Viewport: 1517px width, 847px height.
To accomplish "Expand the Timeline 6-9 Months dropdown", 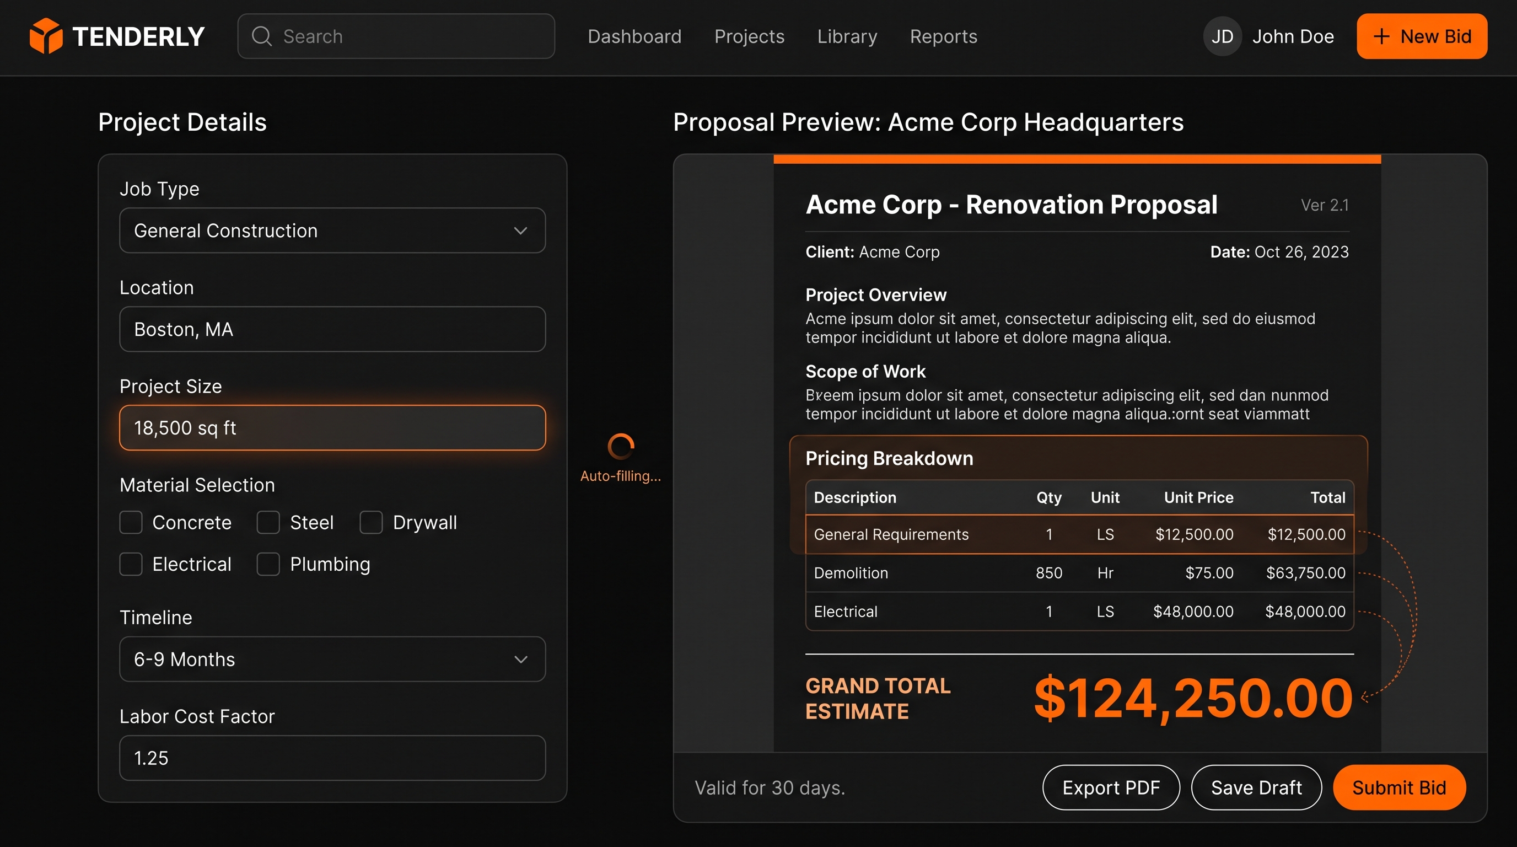I will [332, 659].
